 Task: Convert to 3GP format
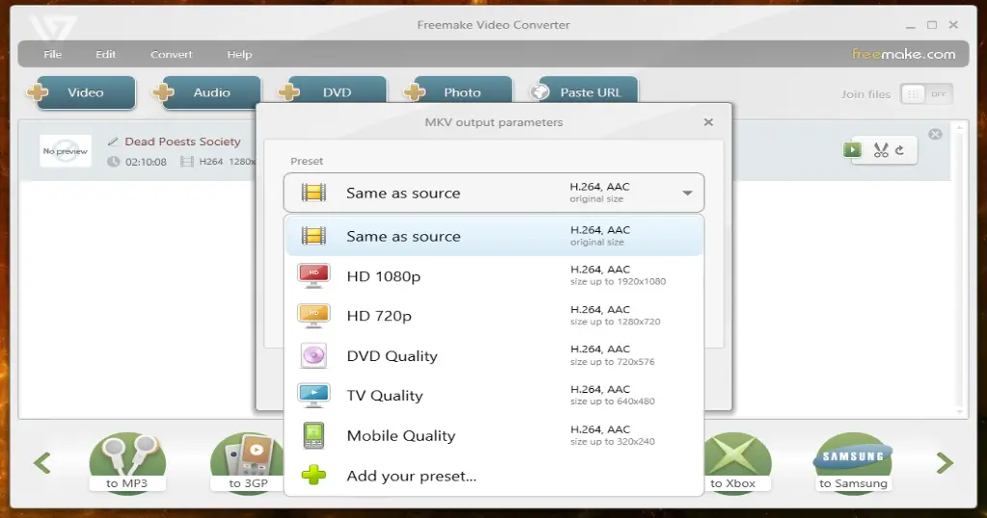[249, 463]
